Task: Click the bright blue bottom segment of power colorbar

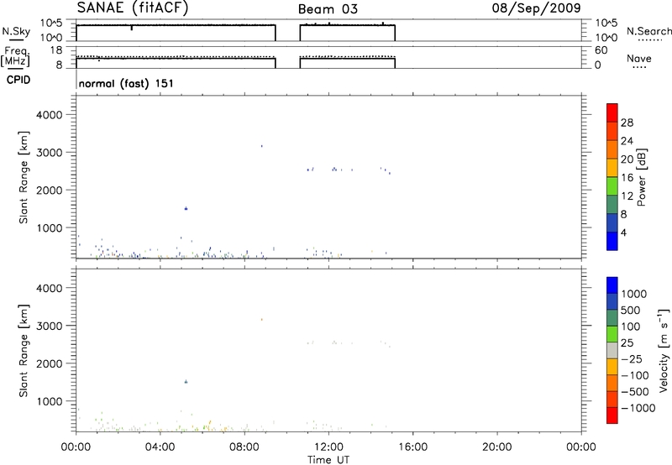Action: (612, 241)
